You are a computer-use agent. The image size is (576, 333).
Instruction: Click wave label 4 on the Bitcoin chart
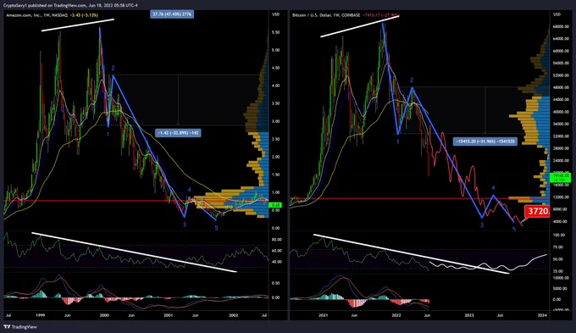tap(493, 188)
